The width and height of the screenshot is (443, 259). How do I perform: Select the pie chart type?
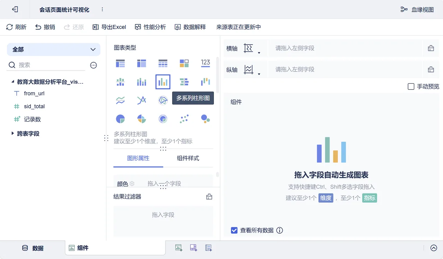(x=120, y=119)
